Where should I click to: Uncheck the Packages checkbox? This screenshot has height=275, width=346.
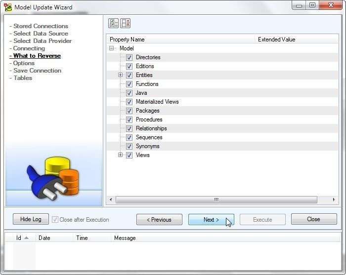pos(129,111)
